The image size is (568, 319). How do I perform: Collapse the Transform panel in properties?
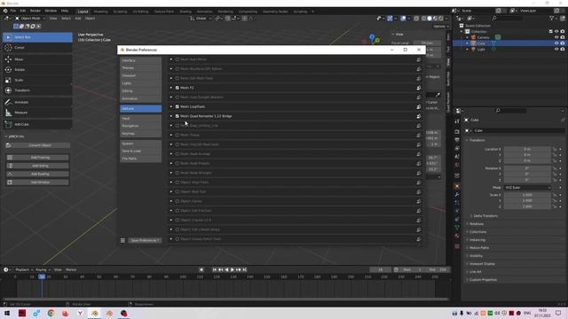(x=477, y=140)
